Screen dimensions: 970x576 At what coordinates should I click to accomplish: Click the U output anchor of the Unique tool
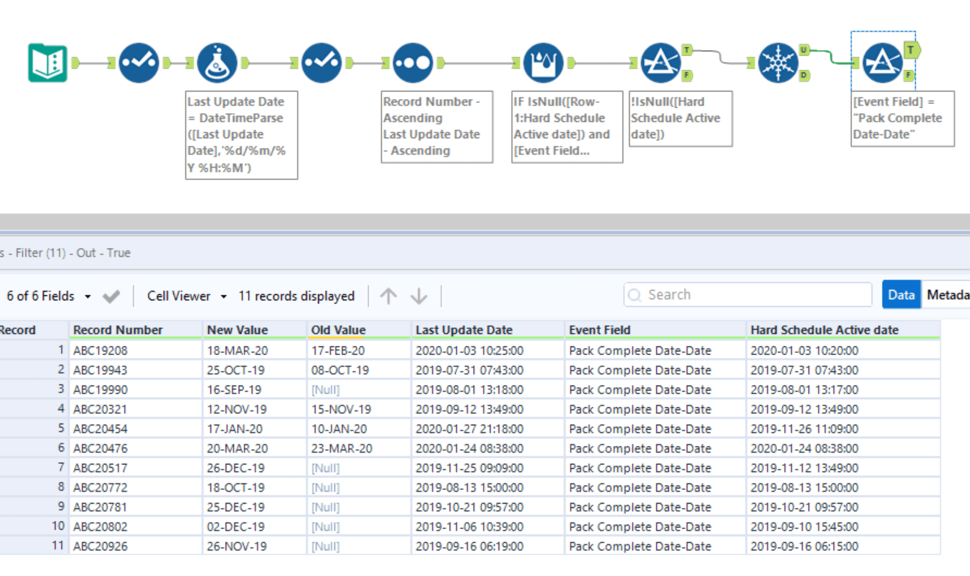click(804, 50)
